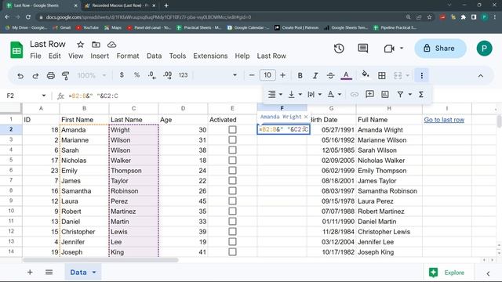
Task: Toggle Activated checkbox for Laura row
Action: pyautogui.click(x=232, y=201)
